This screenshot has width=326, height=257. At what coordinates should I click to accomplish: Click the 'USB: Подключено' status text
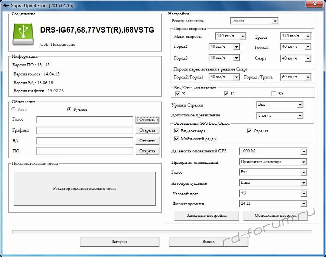[x=58, y=44]
